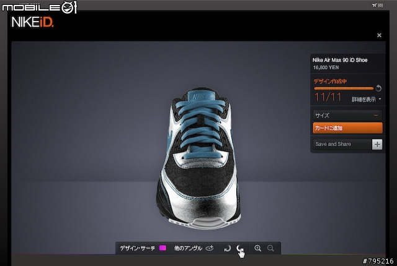Click the orange design progress bar
Viewport: 397px width, 266px height.
344,88
